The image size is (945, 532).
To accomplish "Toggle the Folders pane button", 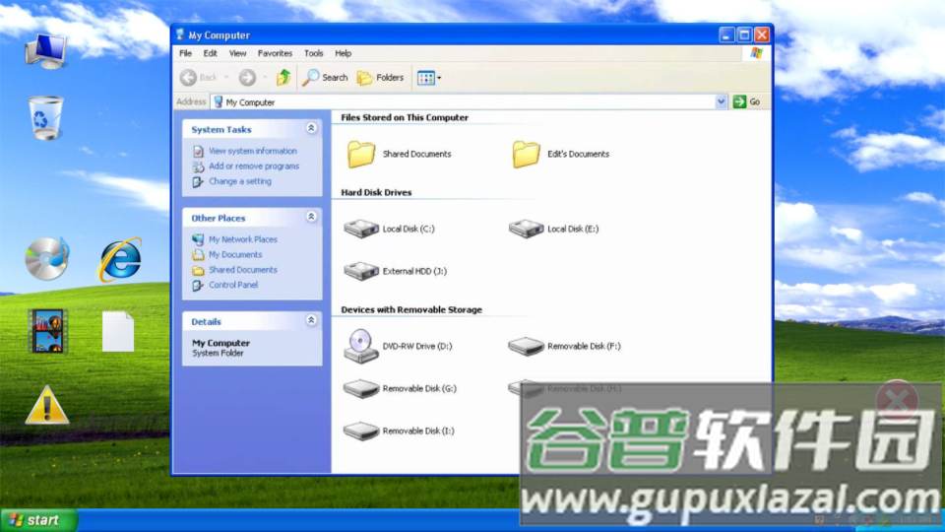I will (380, 77).
